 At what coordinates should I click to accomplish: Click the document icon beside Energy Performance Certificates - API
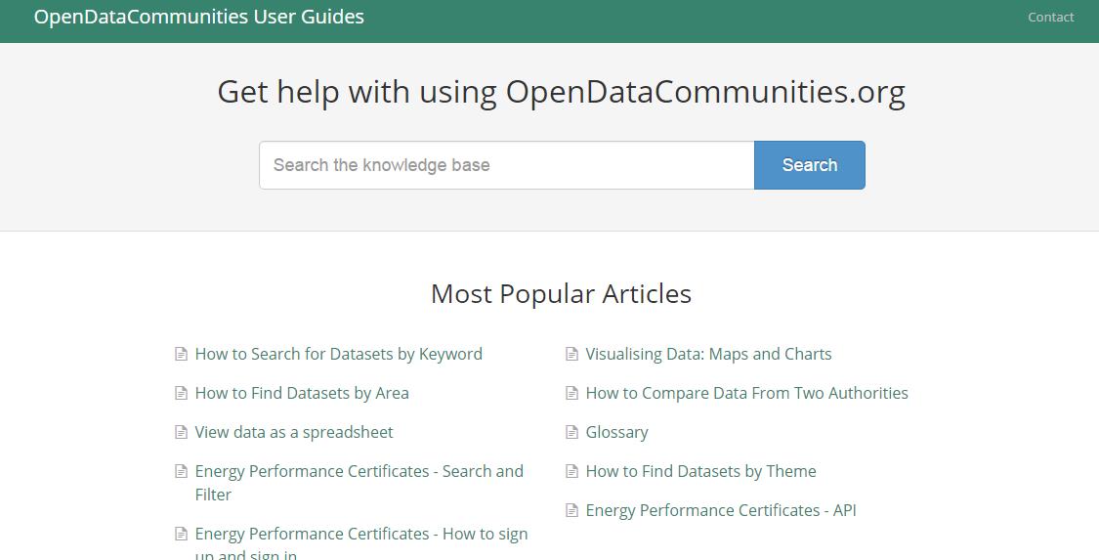(571, 510)
